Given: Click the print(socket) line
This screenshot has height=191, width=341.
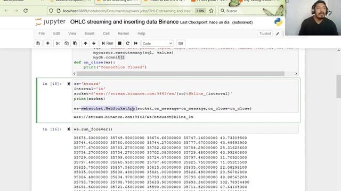Looking at the screenshot, I should pos(90,99).
